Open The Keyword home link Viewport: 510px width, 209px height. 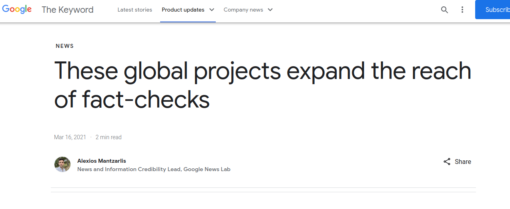68,10
